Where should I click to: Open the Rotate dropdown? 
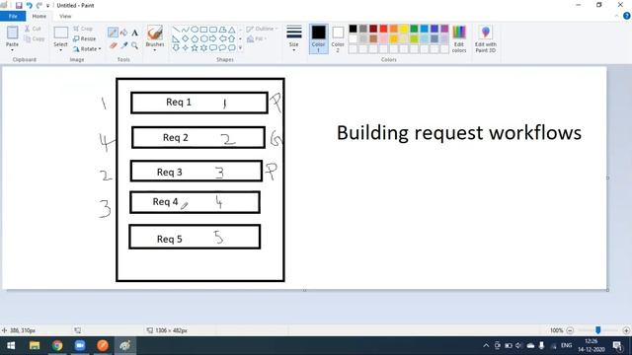coord(87,49)
